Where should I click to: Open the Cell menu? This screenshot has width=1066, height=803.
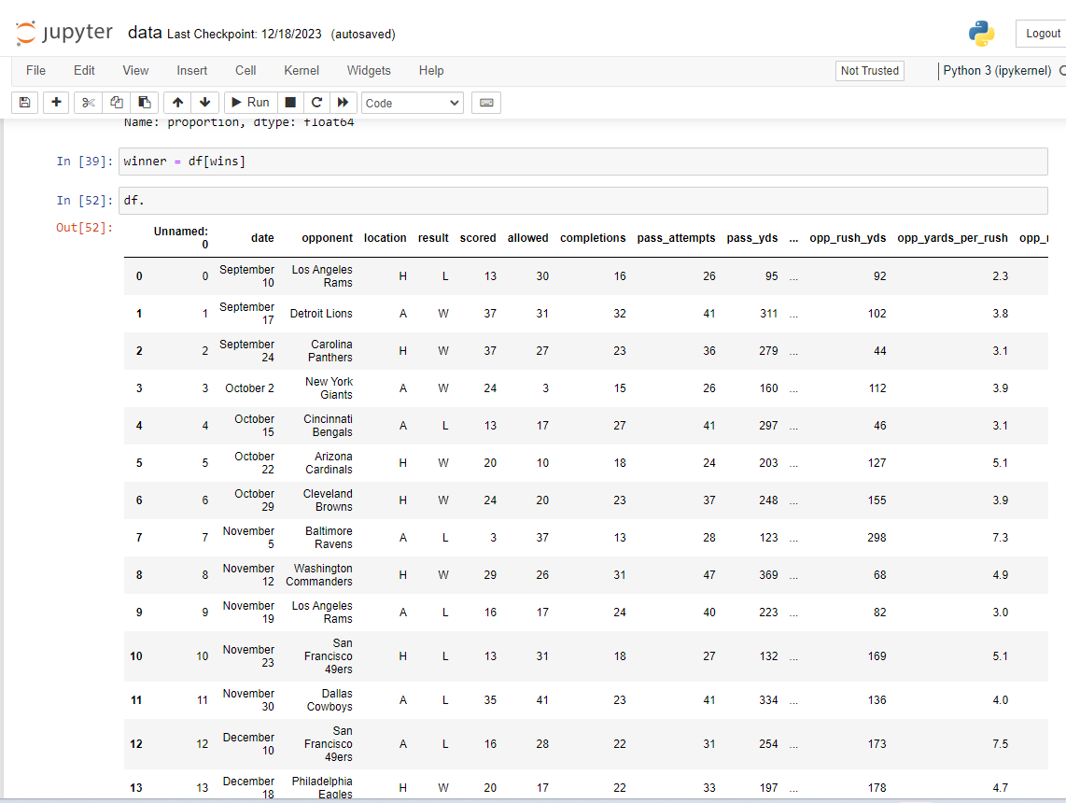[x=245, y=71]
